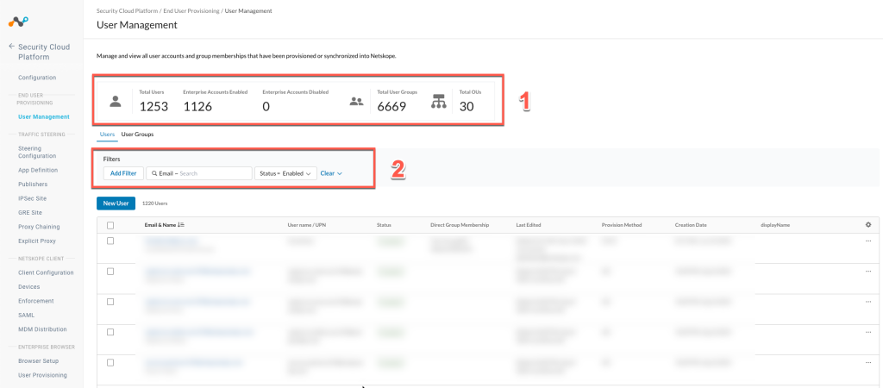Screen dimensions: 883x388
Task: Open the second row's three-dot menu
Action: click(867, 272)
